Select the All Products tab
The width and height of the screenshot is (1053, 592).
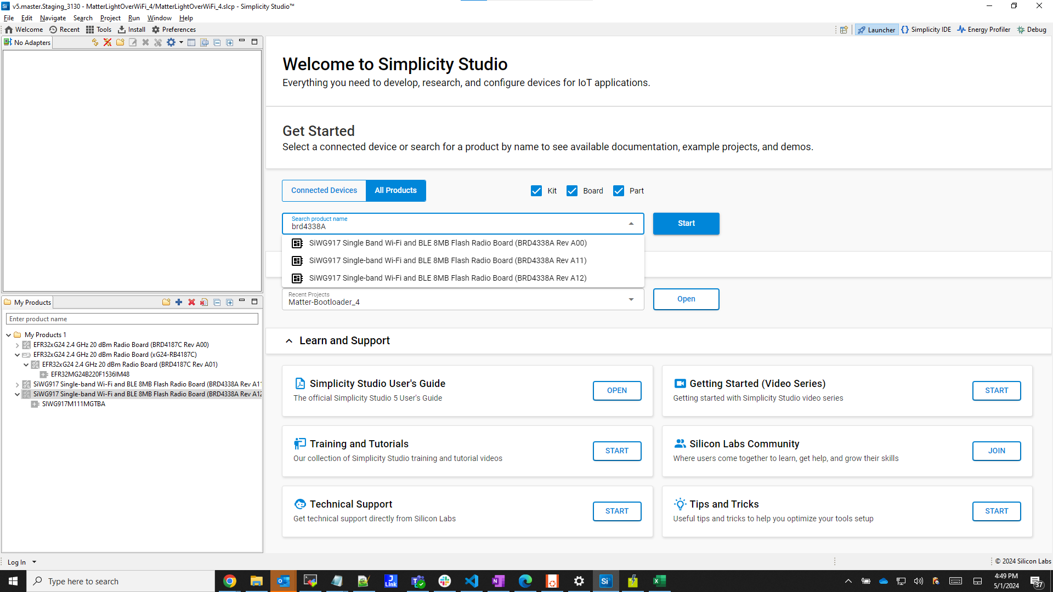coord(395,190)
